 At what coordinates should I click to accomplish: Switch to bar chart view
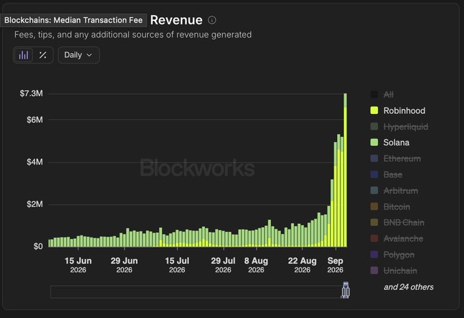(x=24, y=55)
